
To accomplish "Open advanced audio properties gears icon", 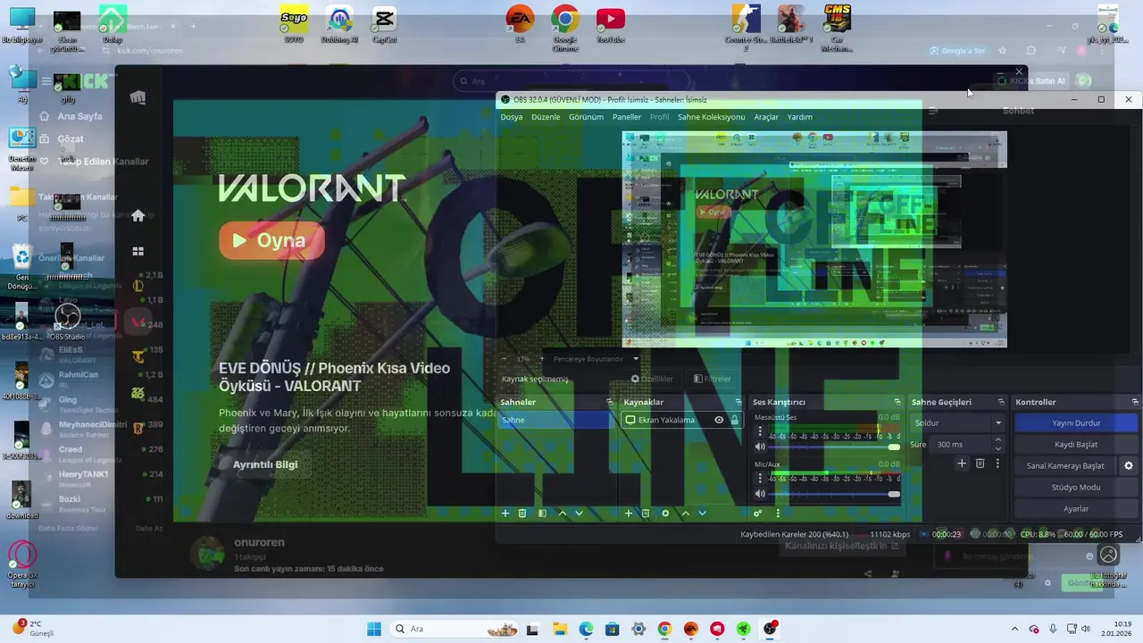I will coord(758,514).
